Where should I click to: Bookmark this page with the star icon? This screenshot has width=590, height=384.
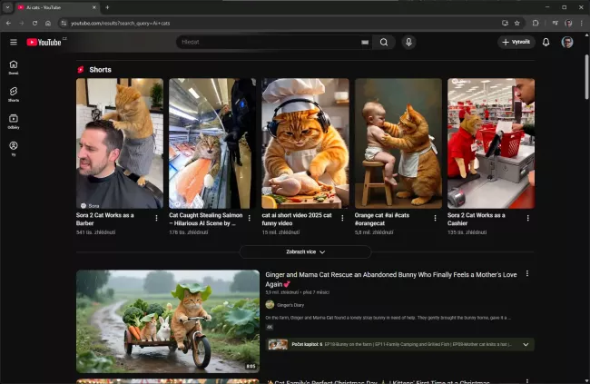pyautogui.click(x=517, y=23)
